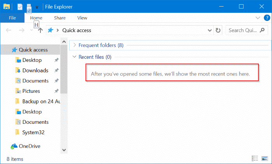Image resolution: width=272 pixels, height=164 pixels.
Task: Switch to Details view via status bar icon
Action: (x=255, y=158)
